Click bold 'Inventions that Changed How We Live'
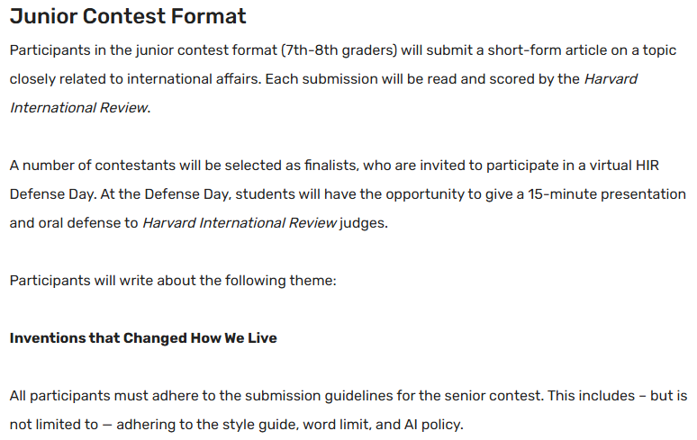Viewport: 697px width, 440px height. [143, 338]
